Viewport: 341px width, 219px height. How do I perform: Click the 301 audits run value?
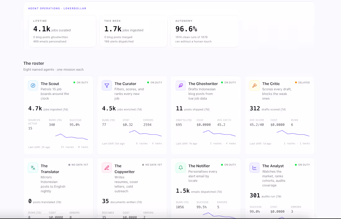[255, 195]
